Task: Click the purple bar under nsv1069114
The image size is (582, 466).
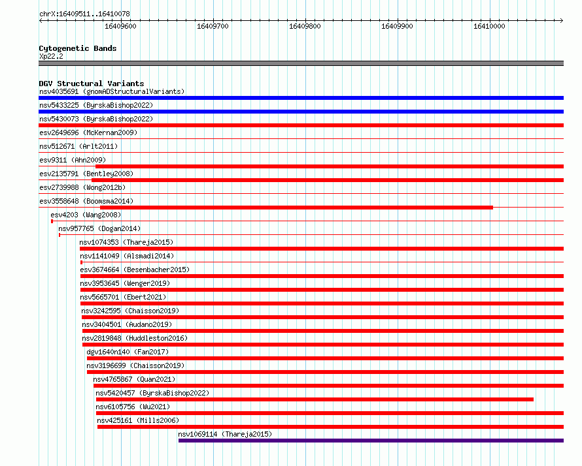Action: pos(371,441)
